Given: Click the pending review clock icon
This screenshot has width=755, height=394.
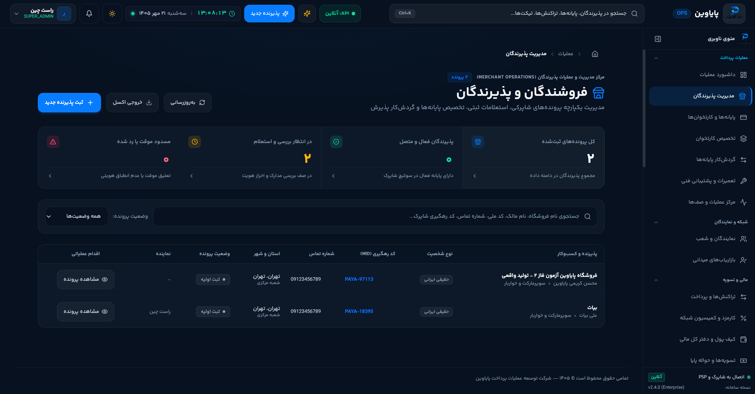Looking at the screenshot, I should (x=195, y=142).
